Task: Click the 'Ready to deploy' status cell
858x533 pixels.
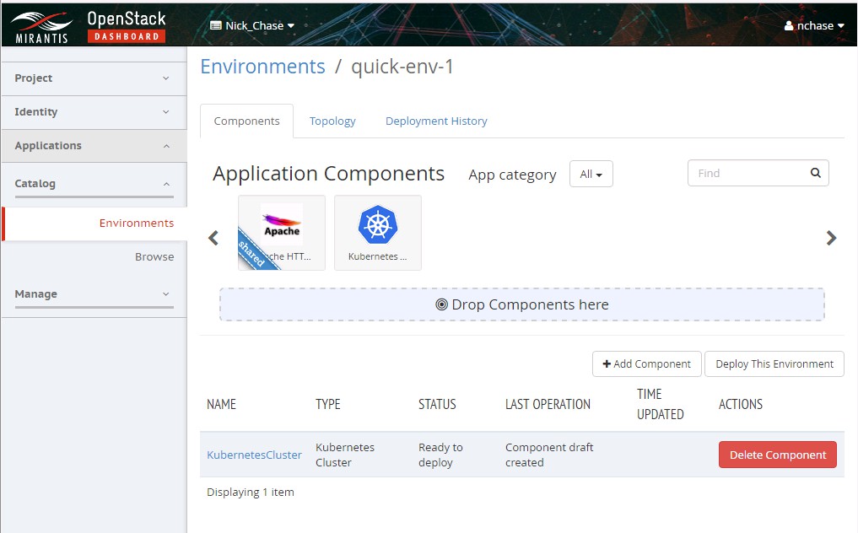Action: tap(440, 455)
